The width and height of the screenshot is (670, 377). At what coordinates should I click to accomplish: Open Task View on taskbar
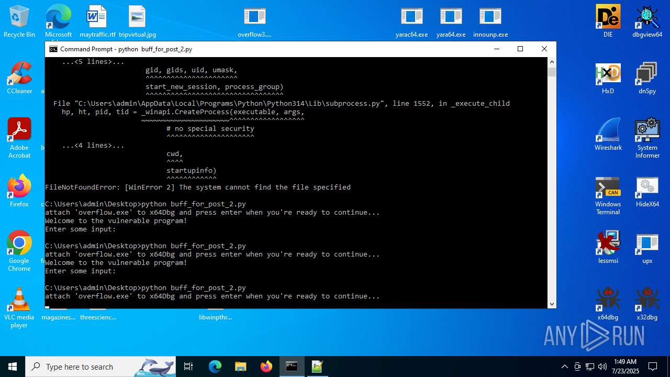tap(188, 367)
